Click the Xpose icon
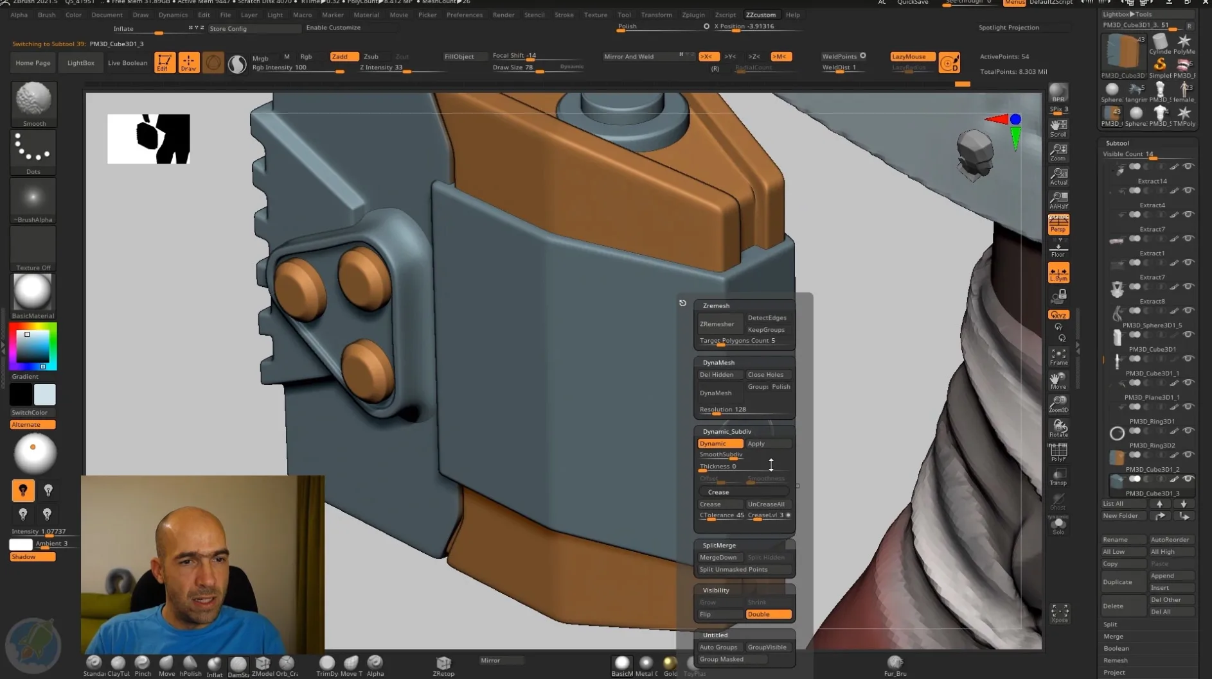 1059,614
